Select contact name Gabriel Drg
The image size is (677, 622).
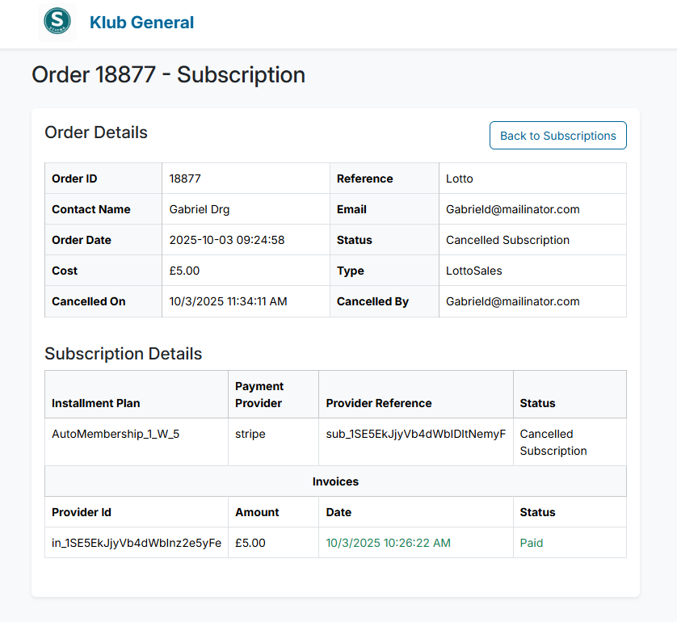pyautogui.click(x=199, y=208)
